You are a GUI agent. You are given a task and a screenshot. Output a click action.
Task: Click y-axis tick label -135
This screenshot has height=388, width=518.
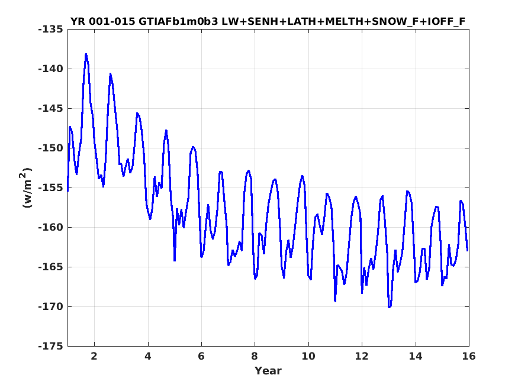point(50,30)
